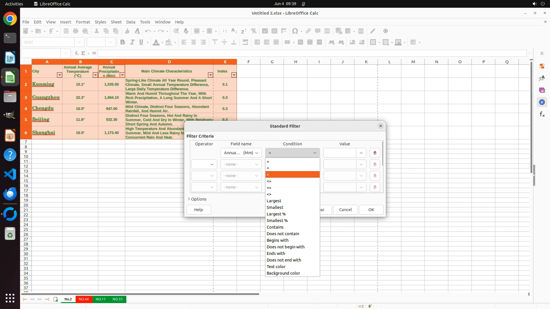Toggle the Index column autofilter button
The width and height of the screenshot is (550, 309).
(x=234, y=75)
